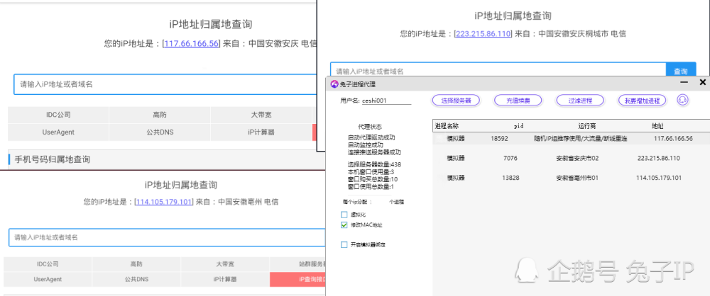Screen dimensions: 710x296
Task: Open the 223.215.86.110 IP link
Action: click(x=484, y=34)
